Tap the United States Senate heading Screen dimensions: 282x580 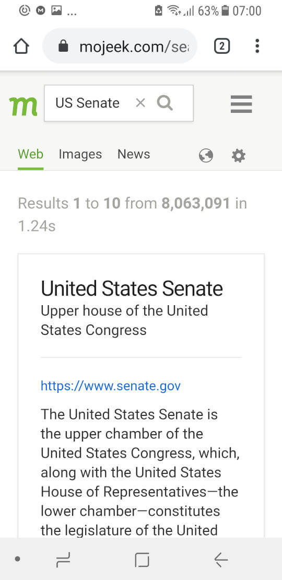132,288
